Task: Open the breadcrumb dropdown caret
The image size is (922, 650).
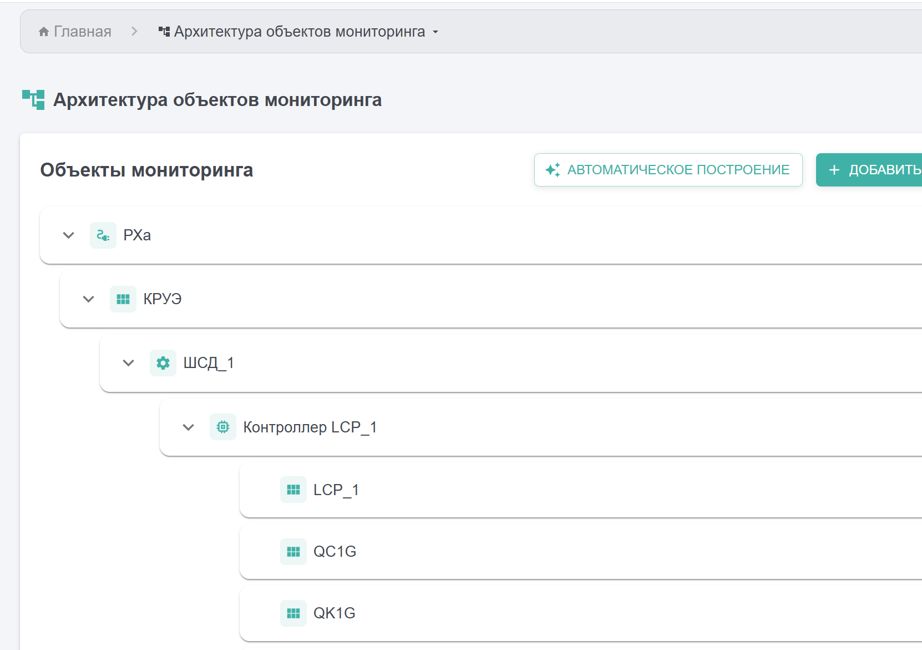Action: (435, 32)
